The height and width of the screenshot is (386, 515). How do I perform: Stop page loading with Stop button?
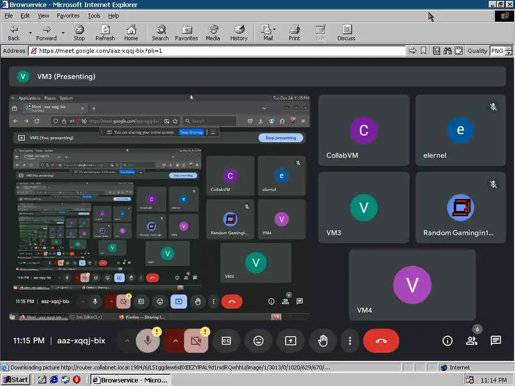click(79, 33)
